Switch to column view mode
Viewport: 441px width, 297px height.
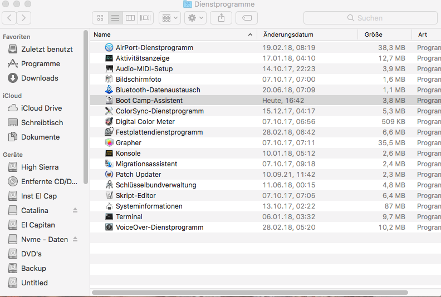click(x=130, y=18)
